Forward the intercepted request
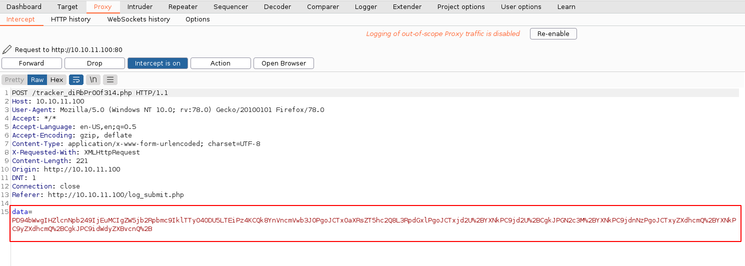Screen dimensions: 745x266 pos(31,63)
